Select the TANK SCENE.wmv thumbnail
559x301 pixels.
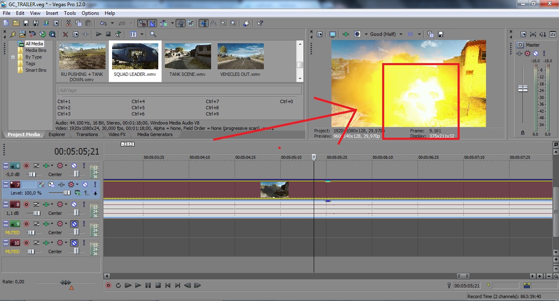coord(188,56)
